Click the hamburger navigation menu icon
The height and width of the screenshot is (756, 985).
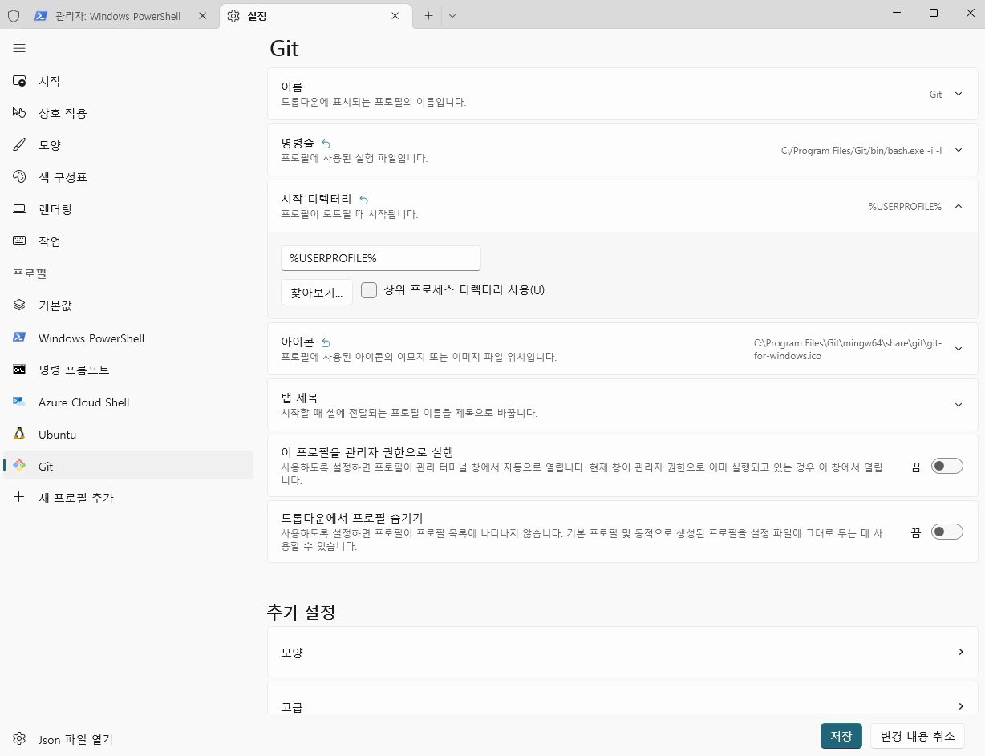pos(19,49)
